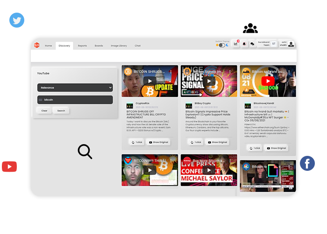Viewport: 327px width, 234px height.
Task: Open the analytics chart icon with badge
Action: [236, 44]
